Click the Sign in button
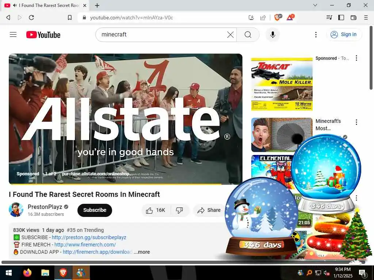374x280 pixels. point(344,35)
